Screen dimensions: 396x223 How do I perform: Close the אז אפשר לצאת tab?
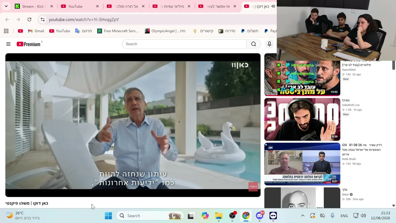click(x=235, y=6)
